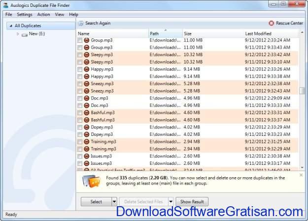The height and width of the screenshot is (221, 308).
Task: Click the Show Result button
Action: click(192, 202)
